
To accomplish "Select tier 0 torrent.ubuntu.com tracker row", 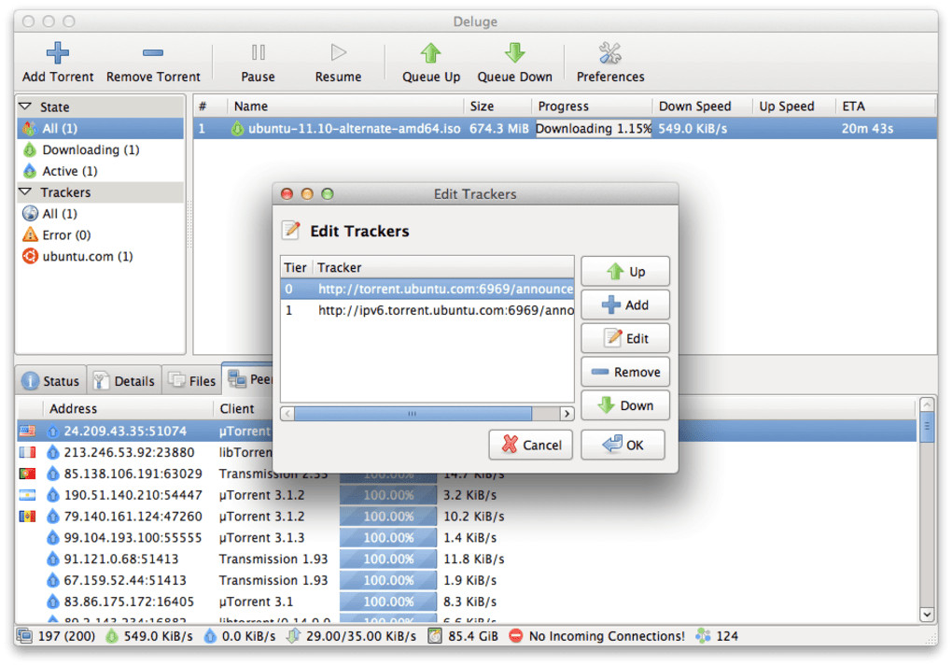I will coord(427,289).
